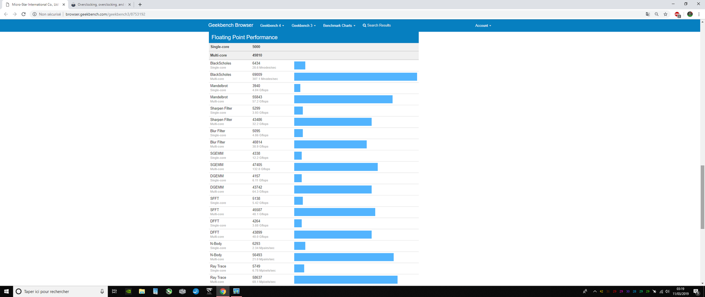Show hidden system tray icons
The height and width of the screenshot is (297, 705).
pyautogui.click(x=595, y=291)
